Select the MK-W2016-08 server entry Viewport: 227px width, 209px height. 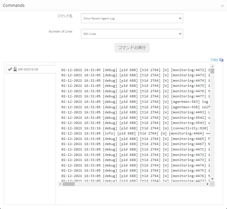[31, 69]
